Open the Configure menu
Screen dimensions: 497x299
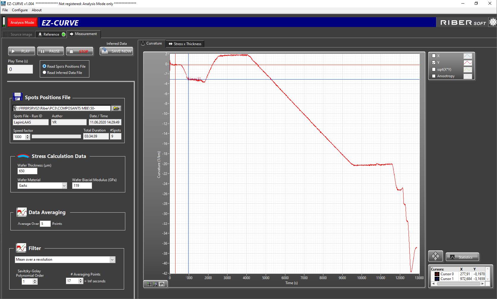tap(20, 10)
